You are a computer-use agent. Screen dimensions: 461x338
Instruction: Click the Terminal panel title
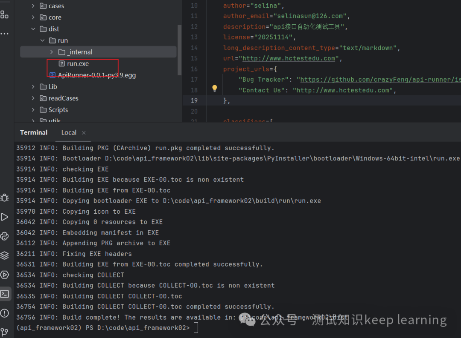coord(34,132)
